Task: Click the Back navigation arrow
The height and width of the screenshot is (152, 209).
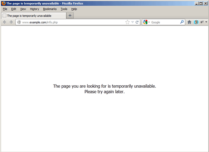Action: coord(5,22)
